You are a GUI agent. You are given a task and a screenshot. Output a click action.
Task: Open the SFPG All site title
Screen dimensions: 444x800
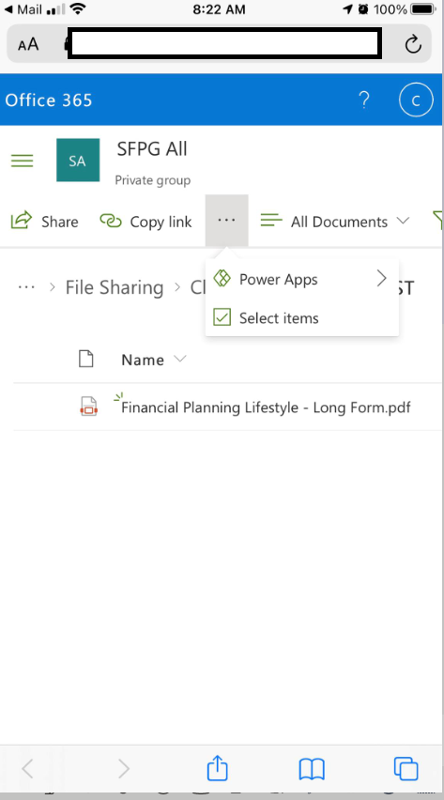(x=152, y=149)
